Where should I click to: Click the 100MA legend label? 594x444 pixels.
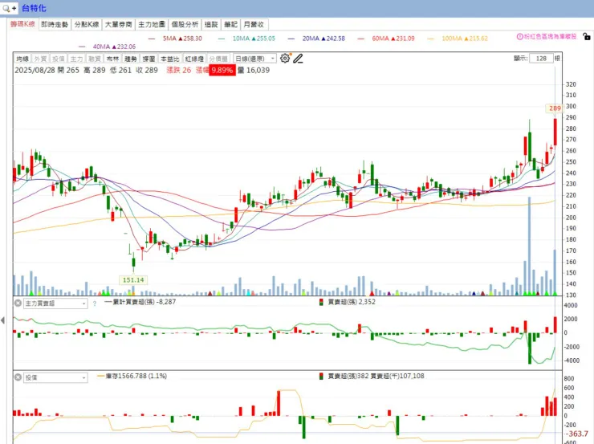465,39
